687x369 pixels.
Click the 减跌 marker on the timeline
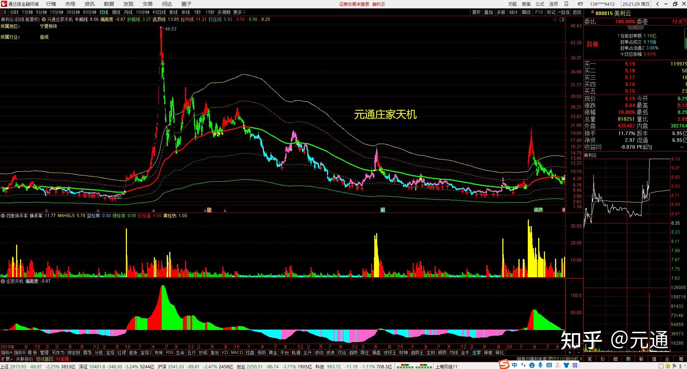(x=538, y=210)
